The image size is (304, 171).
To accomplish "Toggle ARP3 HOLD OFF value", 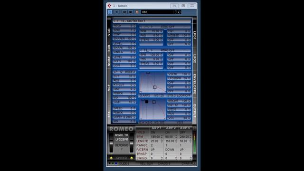I will 182,133.
